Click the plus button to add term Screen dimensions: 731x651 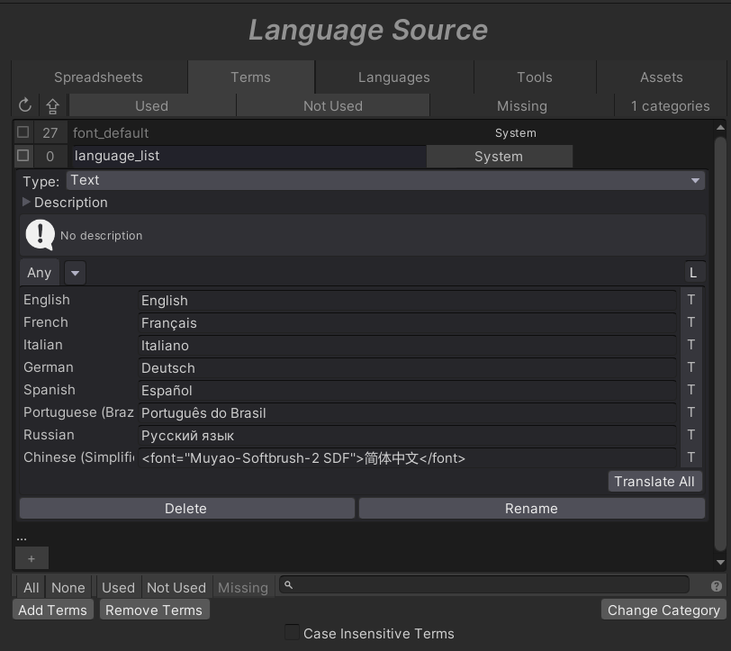tap(32, 558)
